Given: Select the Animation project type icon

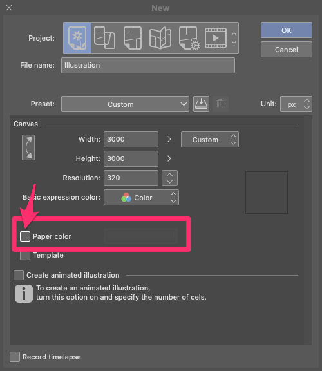Looking at the screenshot, I should click(x=216, y=38).
